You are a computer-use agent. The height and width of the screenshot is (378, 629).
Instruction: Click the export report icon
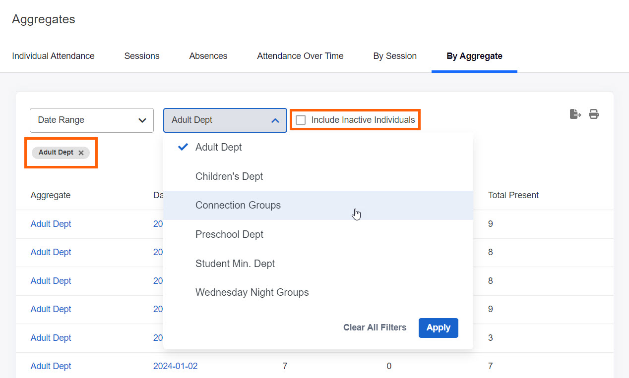pyautogui.click(x=575, y=114)
